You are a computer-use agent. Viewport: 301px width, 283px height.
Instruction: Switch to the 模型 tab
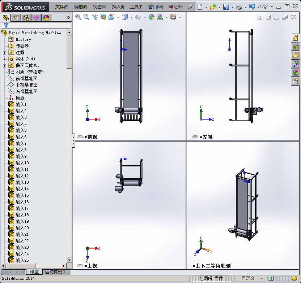tap(34, 272)
